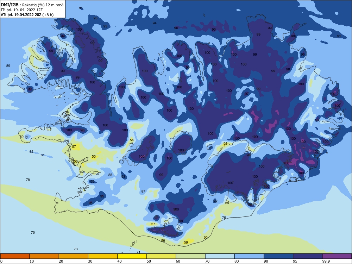
Task: Click the pale yellow 50–60 legend swatch
Action: pyautogui.click(x=162, y=256)
